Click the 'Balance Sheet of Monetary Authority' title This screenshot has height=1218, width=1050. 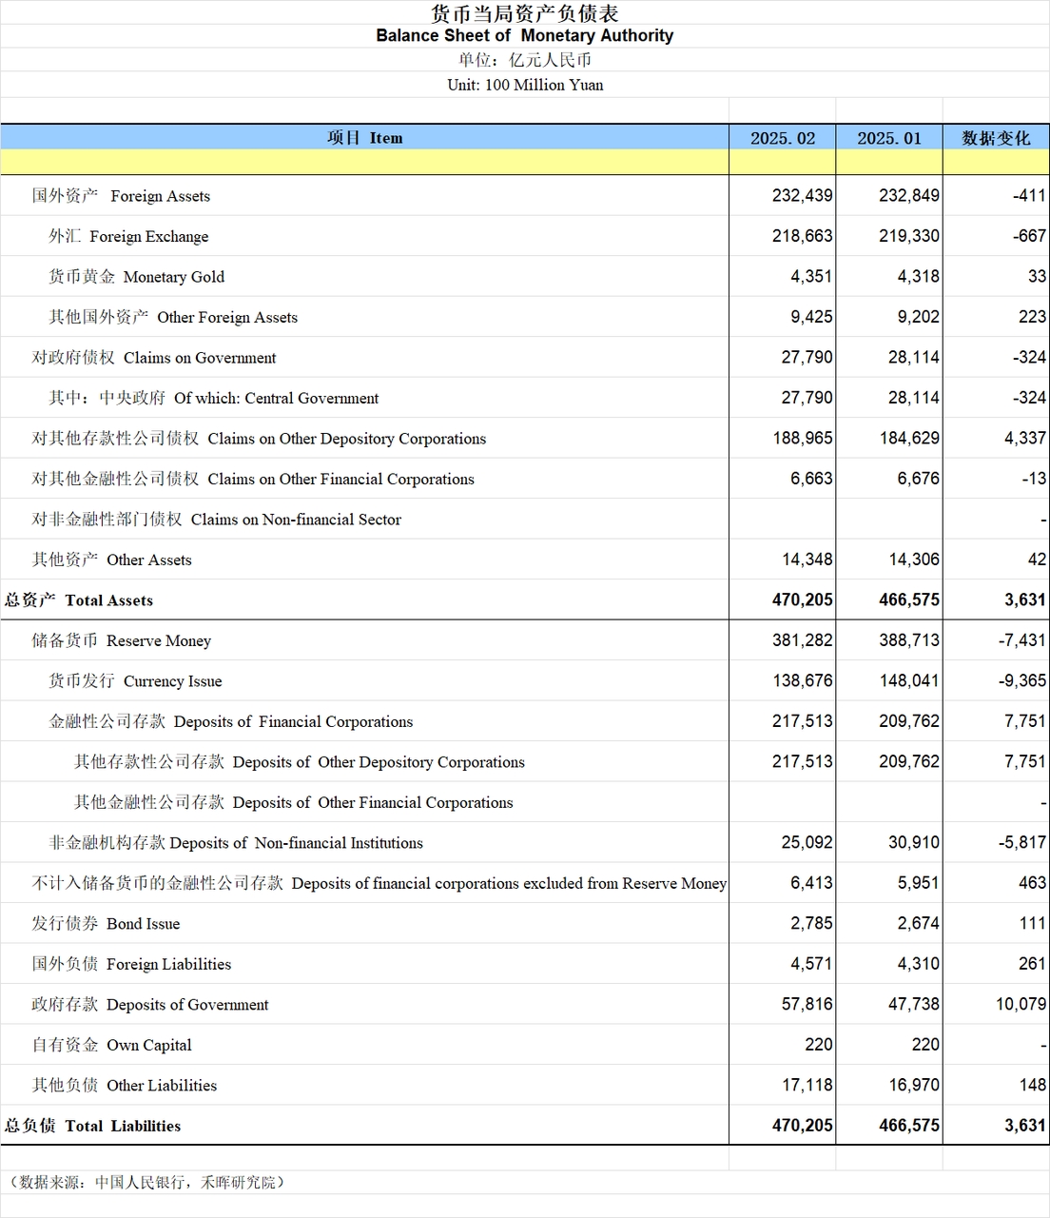tap(524, 36)
